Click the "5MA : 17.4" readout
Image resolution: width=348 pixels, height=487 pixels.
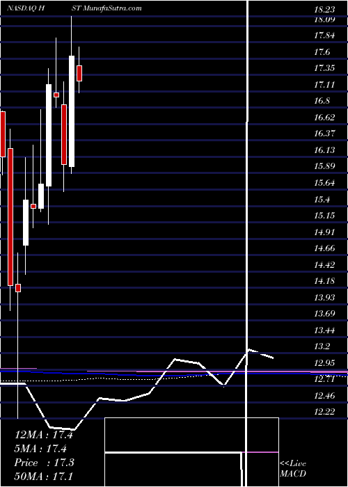(x=40, y=449)
